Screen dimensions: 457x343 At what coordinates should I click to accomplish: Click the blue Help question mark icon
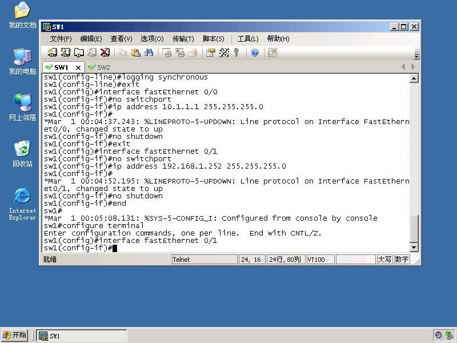tap(255, 53)
